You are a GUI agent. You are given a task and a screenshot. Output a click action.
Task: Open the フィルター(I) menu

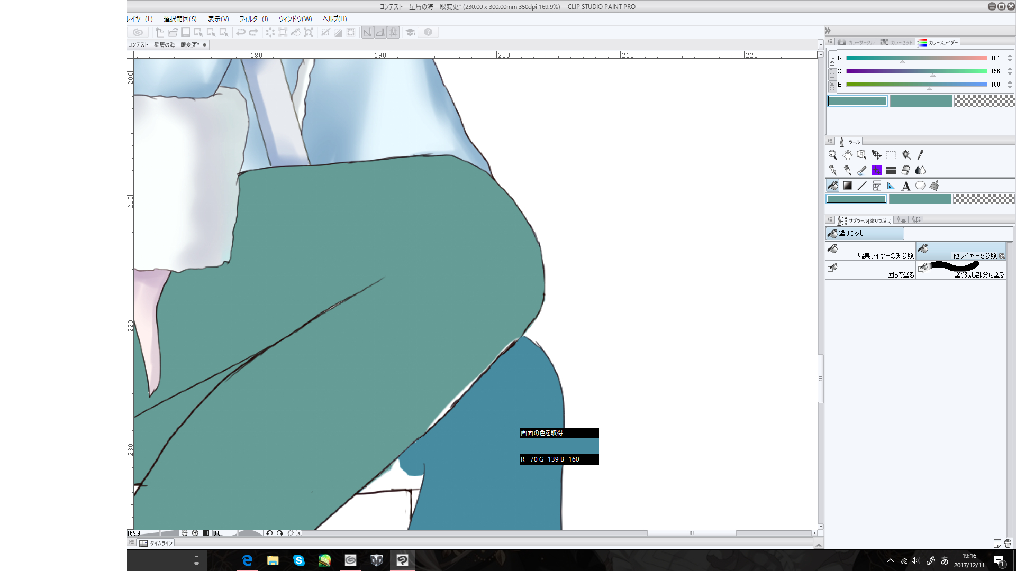click(x=253, y=19)
